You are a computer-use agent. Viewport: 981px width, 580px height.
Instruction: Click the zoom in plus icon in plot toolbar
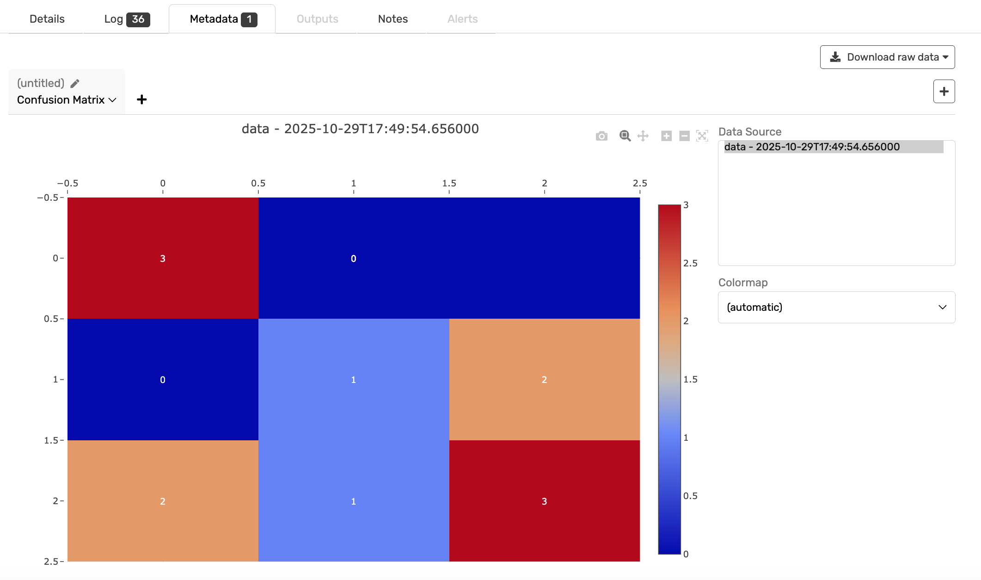pyautogui.click(x=666, y=136)
